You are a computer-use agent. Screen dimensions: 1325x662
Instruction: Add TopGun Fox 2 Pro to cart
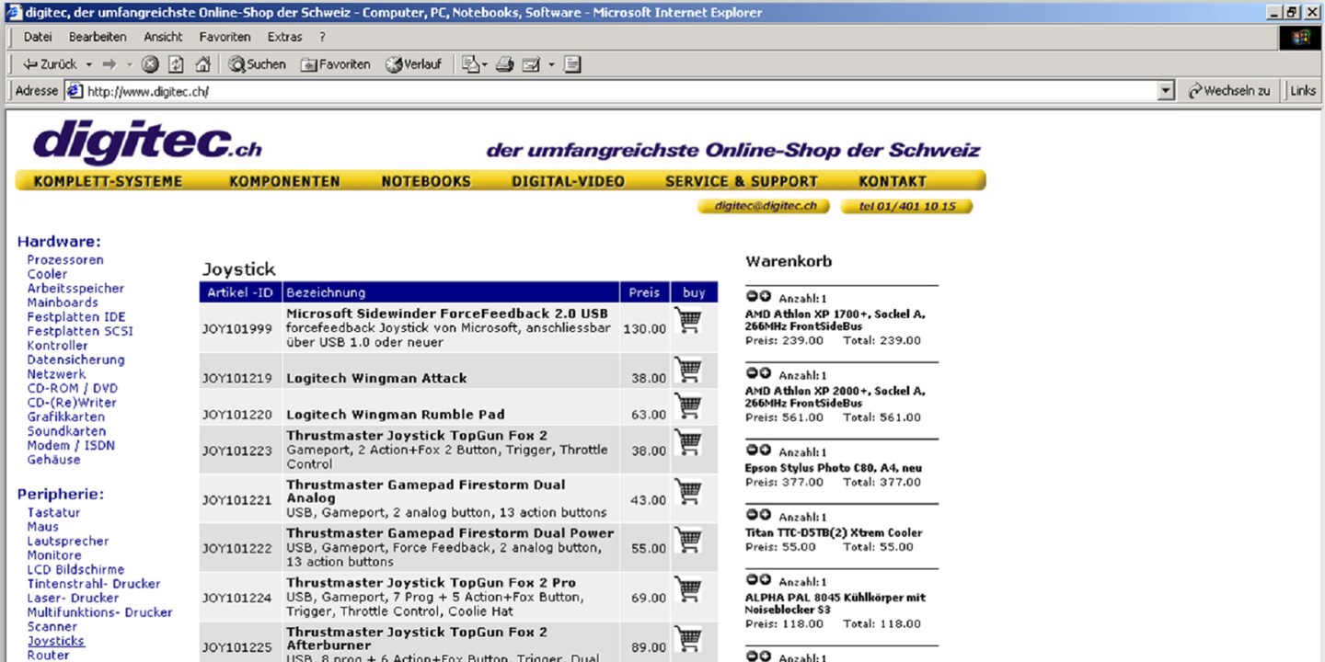688,589
